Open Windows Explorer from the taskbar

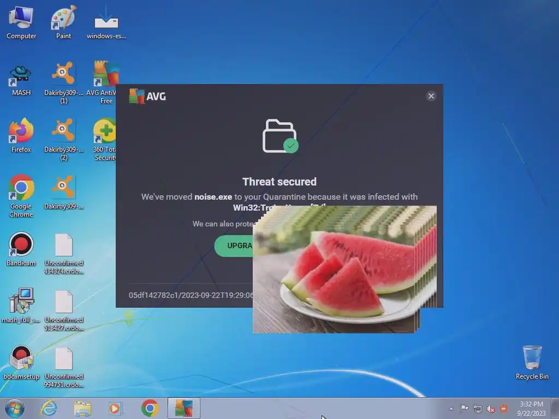tap(82, 408)
